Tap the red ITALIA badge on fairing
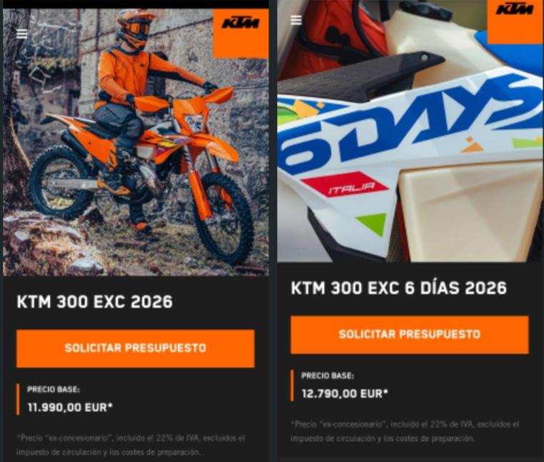The height and width of the screenshot is (462, 544). 345,186
